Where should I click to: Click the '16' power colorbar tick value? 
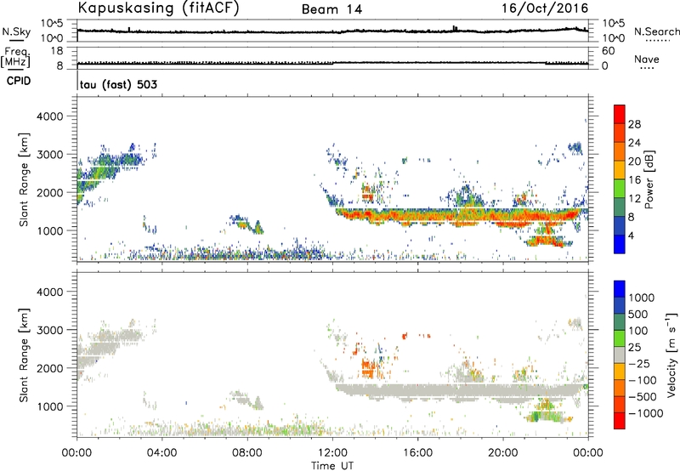tap(634, 180)
